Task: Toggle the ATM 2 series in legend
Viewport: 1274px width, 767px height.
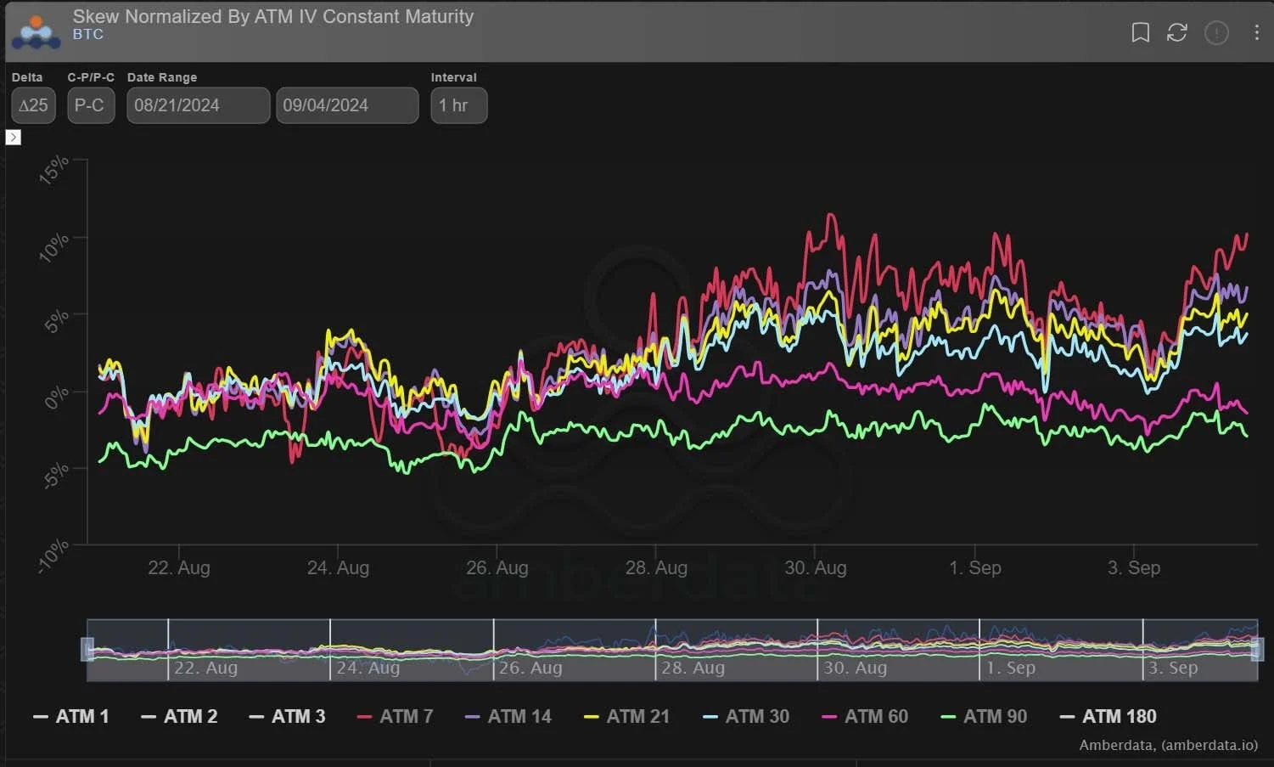Action: pos(179,717)
